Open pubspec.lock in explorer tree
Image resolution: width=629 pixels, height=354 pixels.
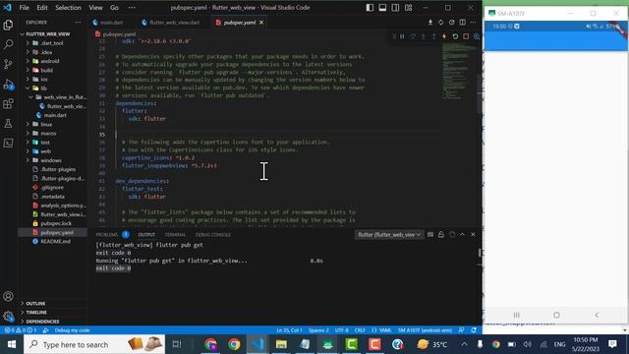click(56, 223)
